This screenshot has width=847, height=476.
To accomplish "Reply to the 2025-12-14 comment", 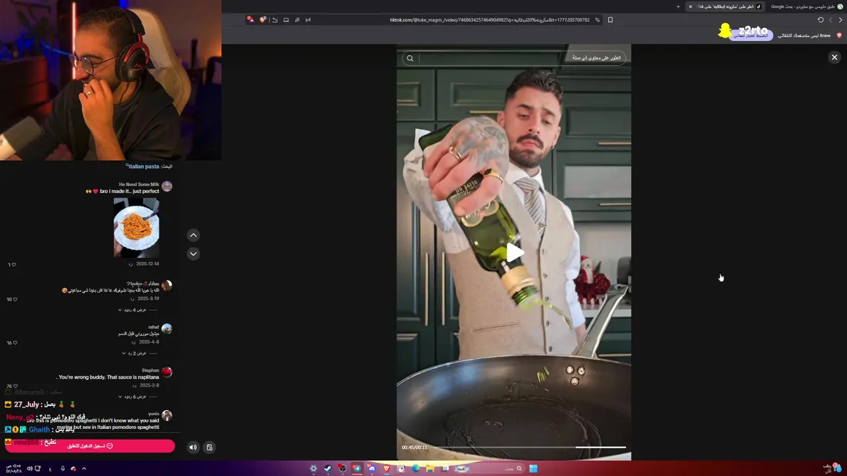I will pyautogui.click(x=131, y=264).
